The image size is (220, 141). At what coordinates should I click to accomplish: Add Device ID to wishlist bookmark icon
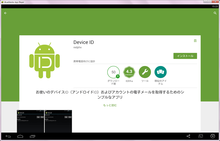[x=195, y=41]
